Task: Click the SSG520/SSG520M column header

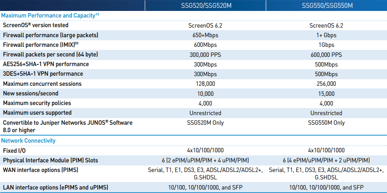Action: pyautogui.click(x=205, y=5)
